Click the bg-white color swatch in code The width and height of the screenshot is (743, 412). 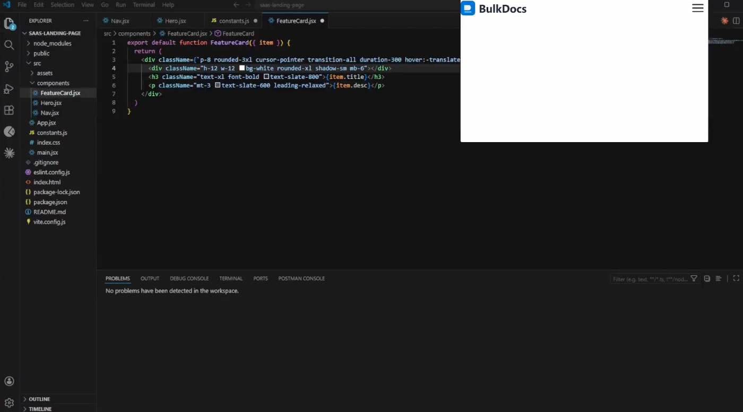[242, 68]
